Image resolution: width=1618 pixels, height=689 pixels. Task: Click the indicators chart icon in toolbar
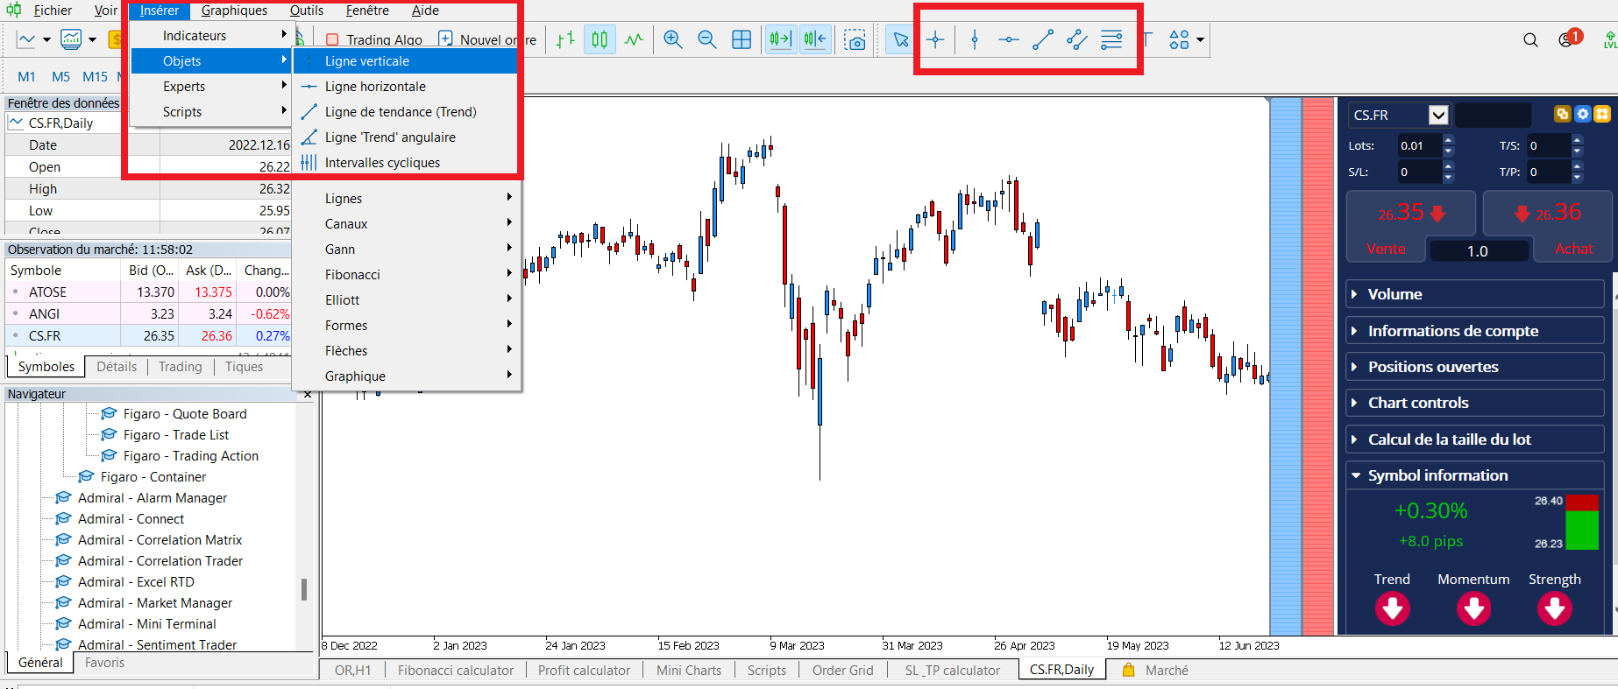tap(71, 39)
